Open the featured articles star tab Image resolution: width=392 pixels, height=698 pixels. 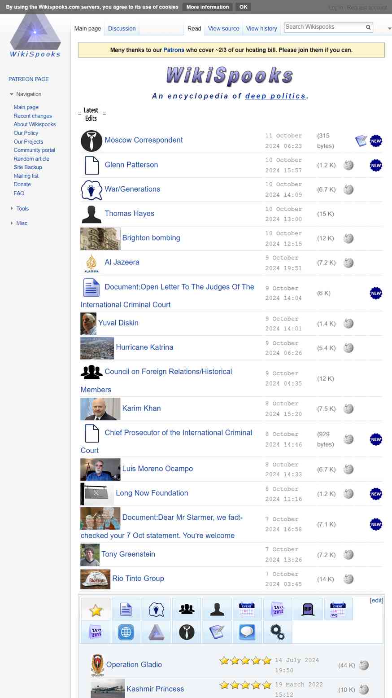click(x=96, y=609)
